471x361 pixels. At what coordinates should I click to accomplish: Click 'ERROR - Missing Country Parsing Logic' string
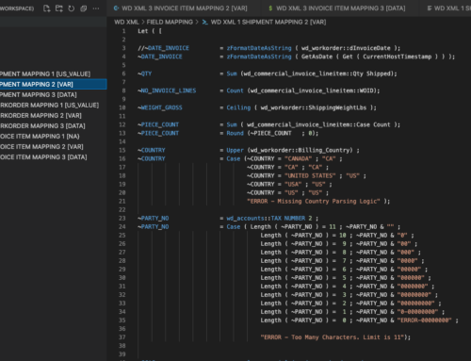point(314,201)
